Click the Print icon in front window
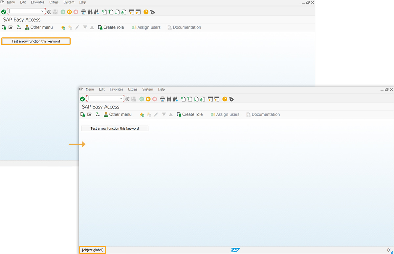This screenshot has height=254, width=394. pos(163,99)
